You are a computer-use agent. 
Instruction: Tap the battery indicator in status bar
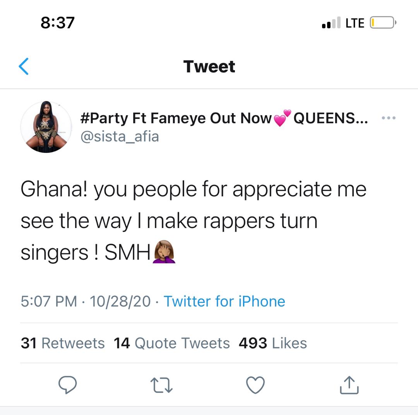pyautogui.click(x=383, y=23)
